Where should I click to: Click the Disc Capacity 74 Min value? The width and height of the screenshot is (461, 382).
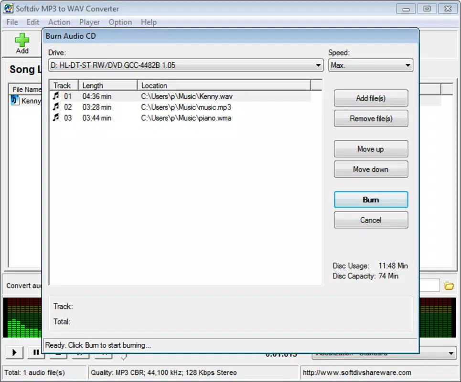(388, 276)
